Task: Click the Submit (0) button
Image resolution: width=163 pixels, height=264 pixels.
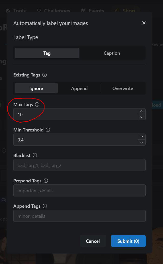Action: (128, 241)
